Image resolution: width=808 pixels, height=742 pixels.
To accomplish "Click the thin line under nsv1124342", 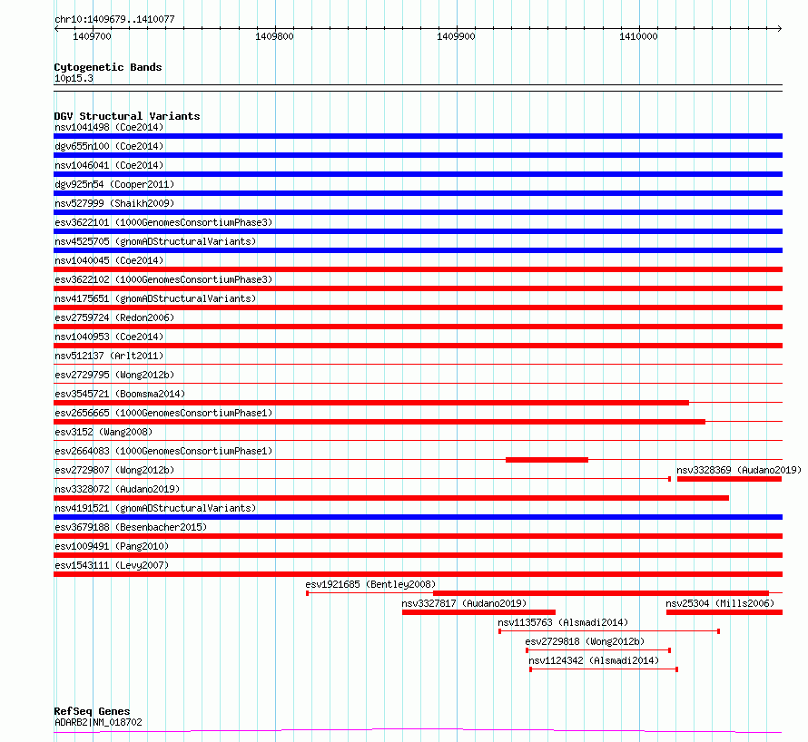I will 604,669.
